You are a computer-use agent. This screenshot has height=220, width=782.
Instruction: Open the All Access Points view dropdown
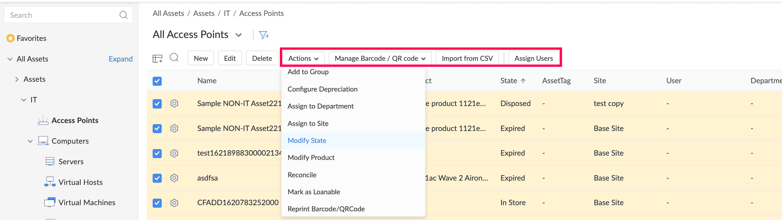[239, 35]
